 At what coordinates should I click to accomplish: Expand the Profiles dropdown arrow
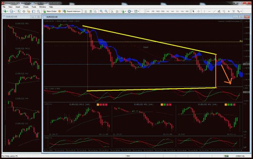coord(14,11)
